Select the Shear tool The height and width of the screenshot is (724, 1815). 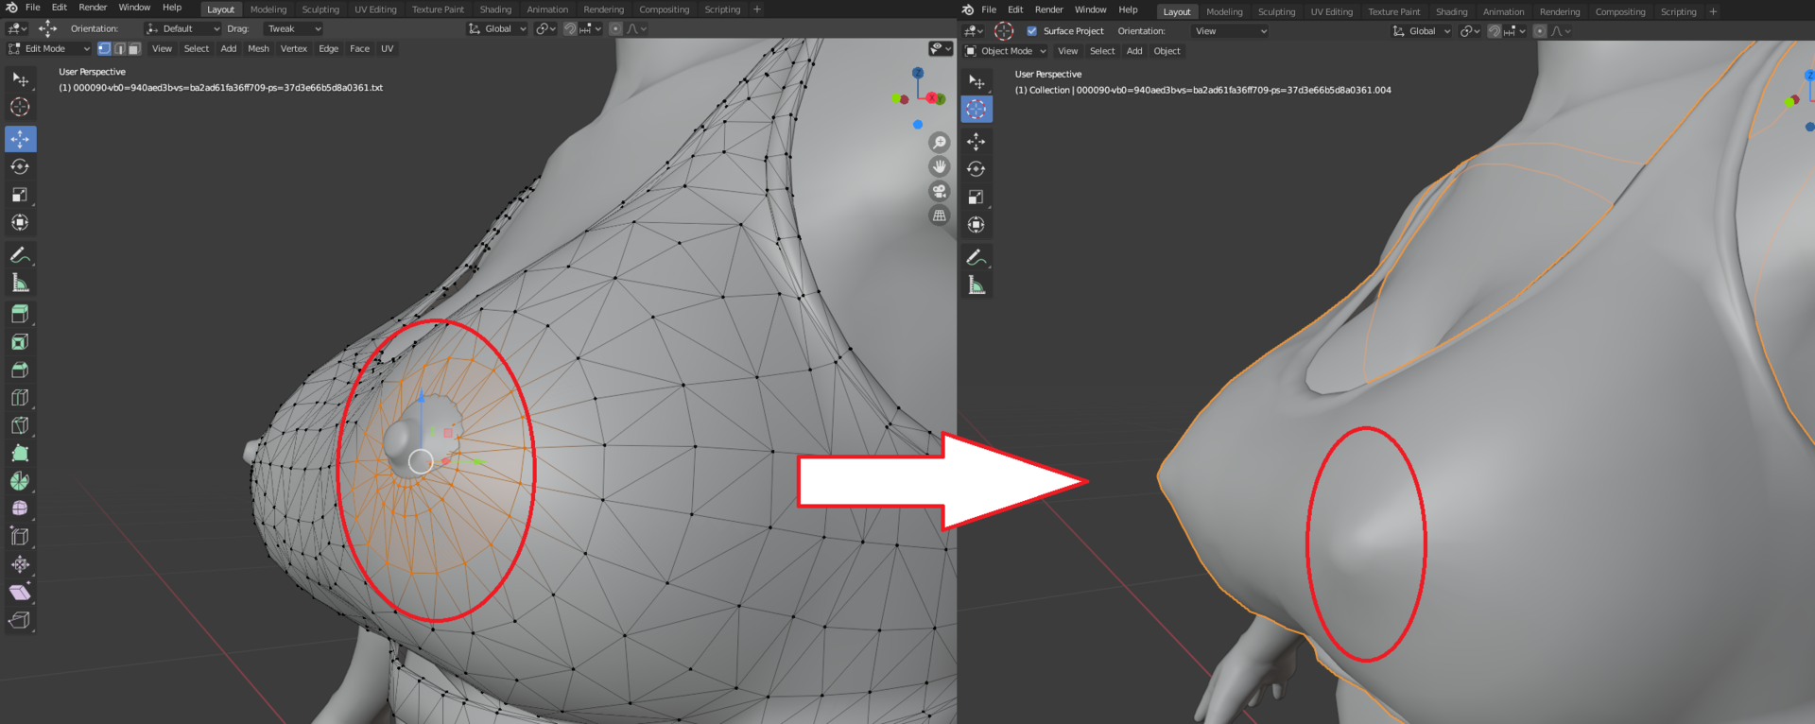pyautogui.click(x=20, y=593)
